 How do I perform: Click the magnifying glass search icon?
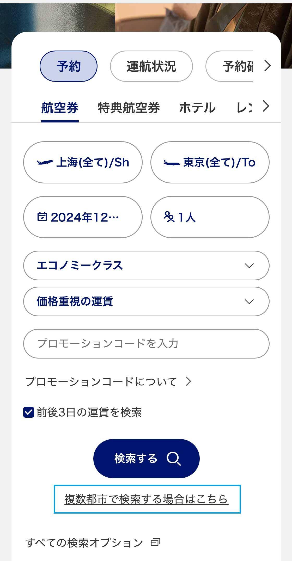tap(174, 459)
